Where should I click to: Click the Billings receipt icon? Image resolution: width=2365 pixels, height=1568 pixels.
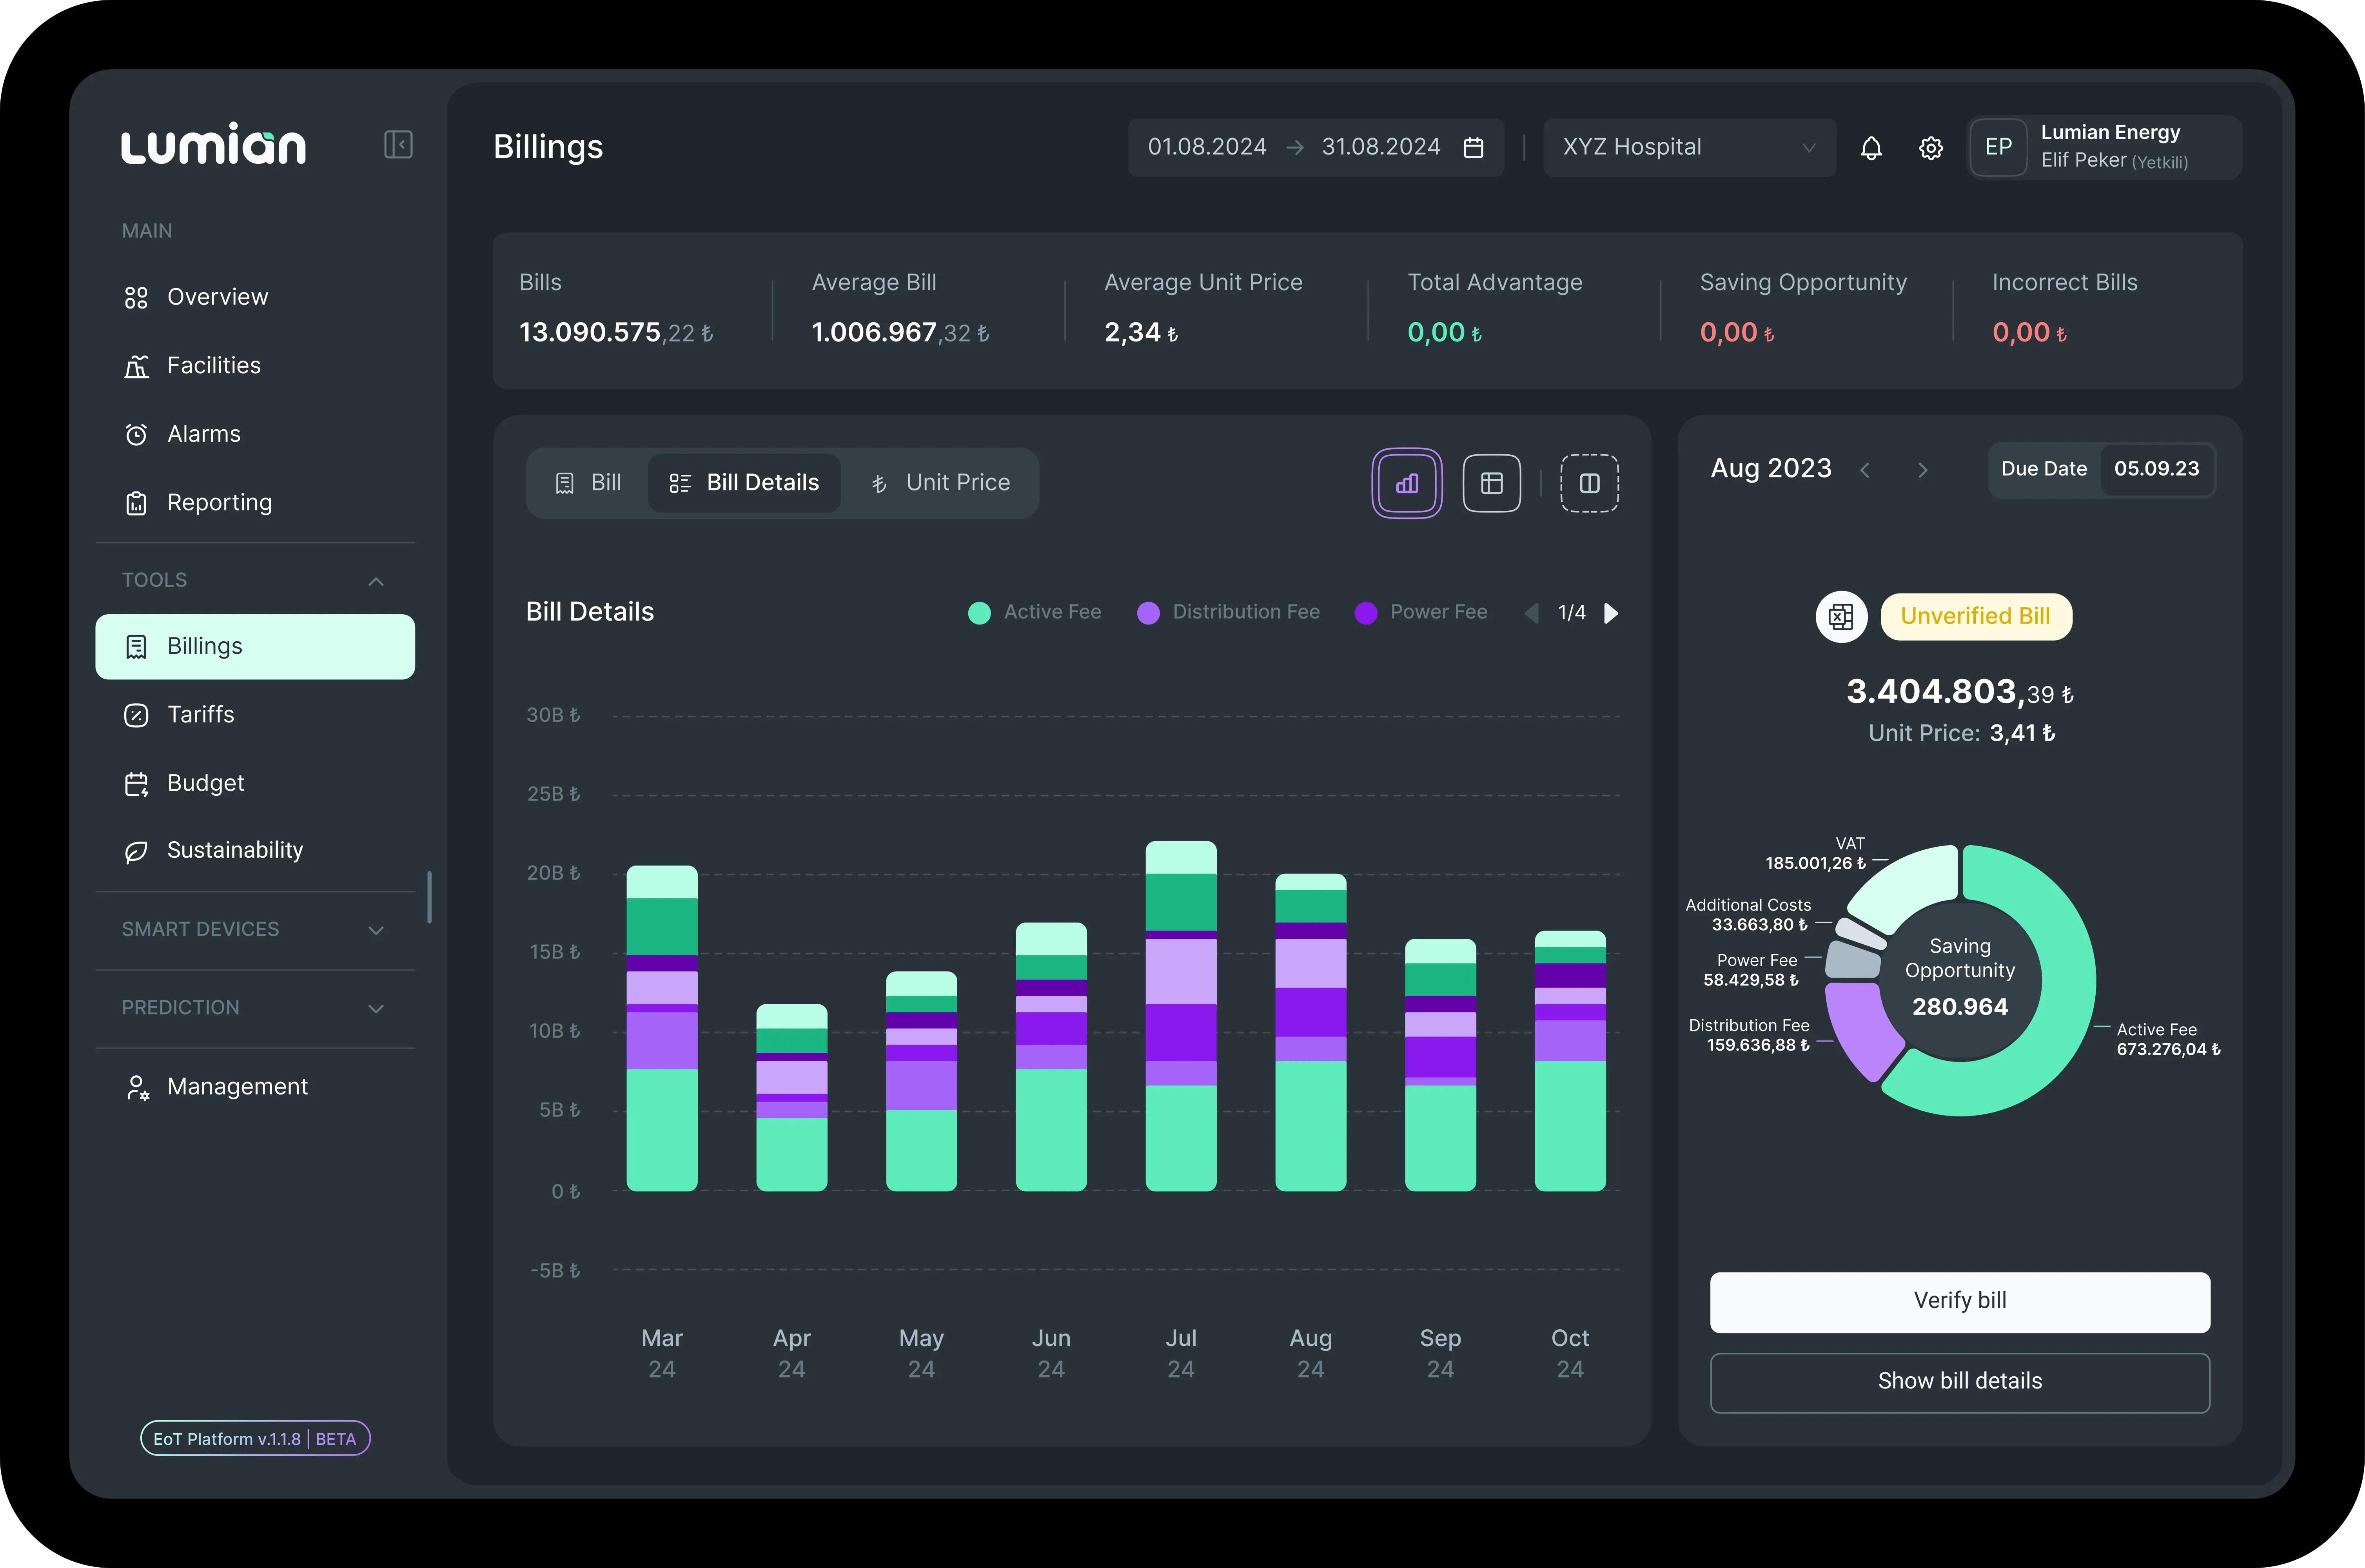click(x=136, y=647)
